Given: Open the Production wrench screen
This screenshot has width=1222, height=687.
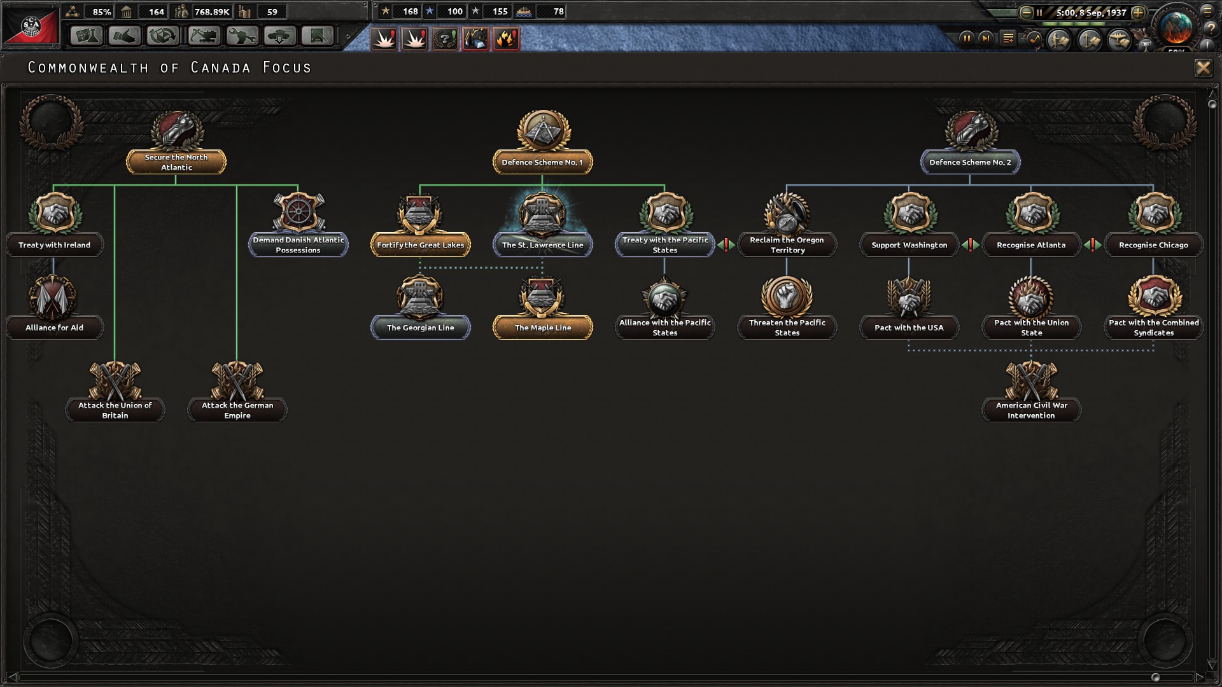Looking at the screenshot, I should coord(241,36).
